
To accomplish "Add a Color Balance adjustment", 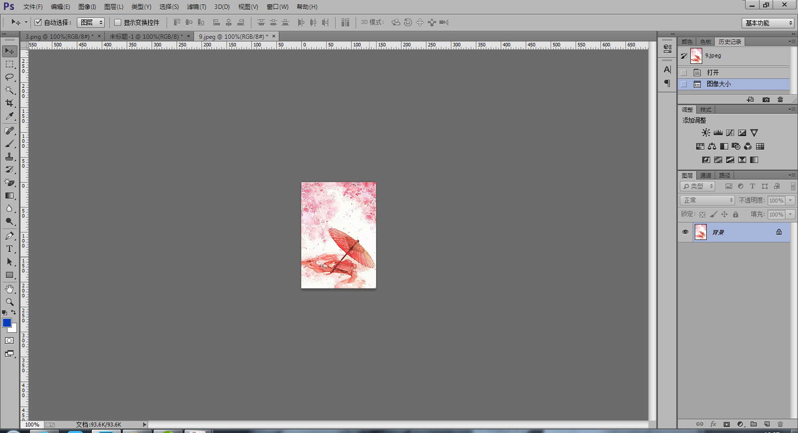I will (x=712, y=146).
